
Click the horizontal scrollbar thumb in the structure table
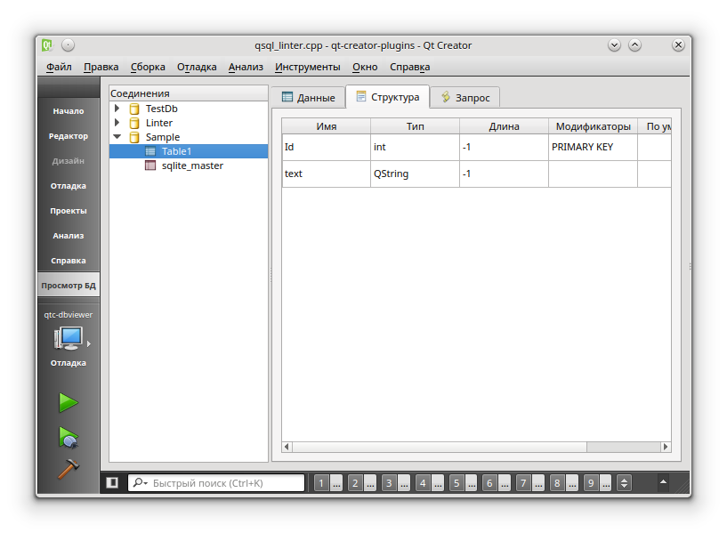coord(440,447)
